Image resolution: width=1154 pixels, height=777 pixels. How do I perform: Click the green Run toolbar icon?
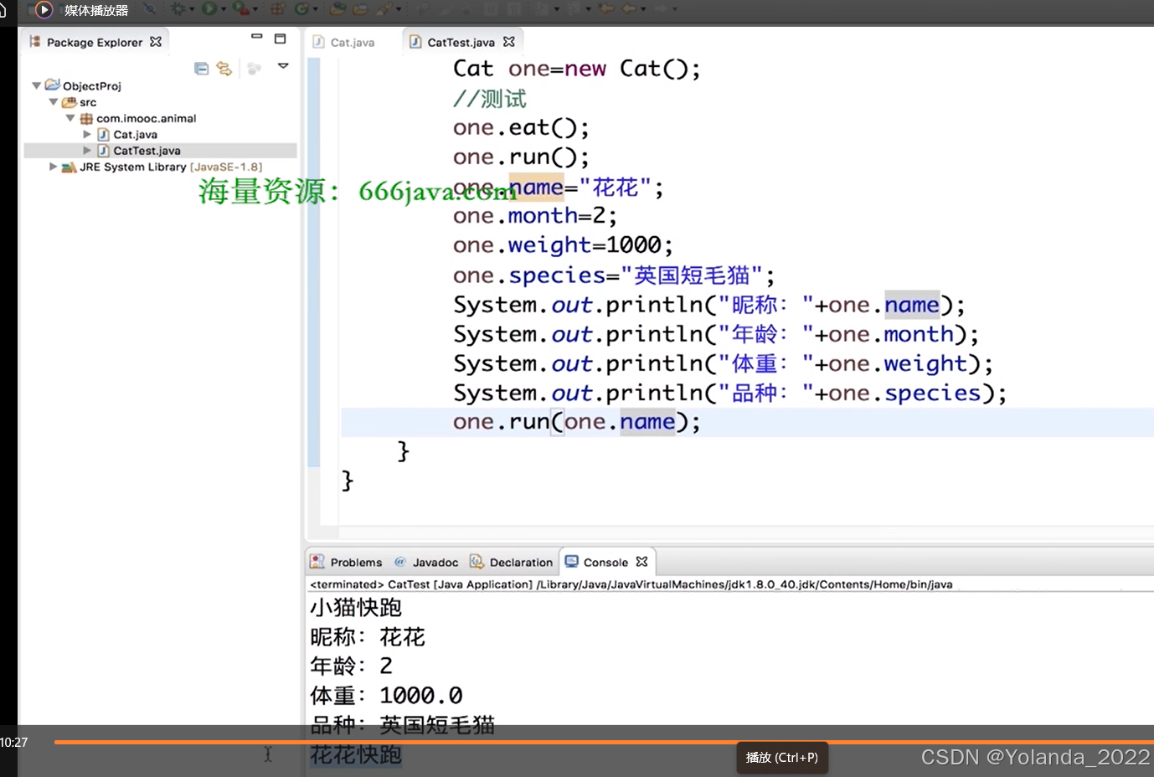[209, 8]
